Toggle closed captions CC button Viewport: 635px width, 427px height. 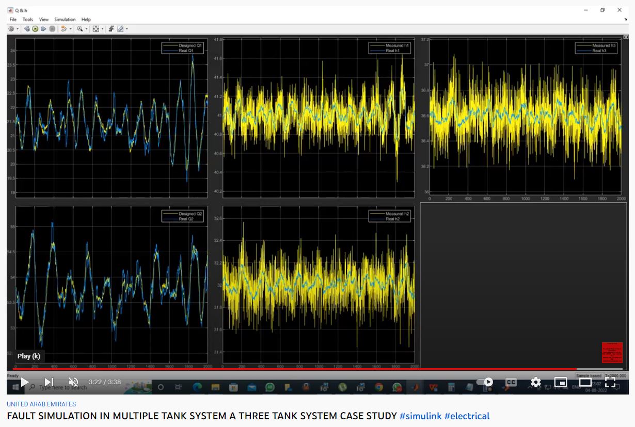(511, 382)
